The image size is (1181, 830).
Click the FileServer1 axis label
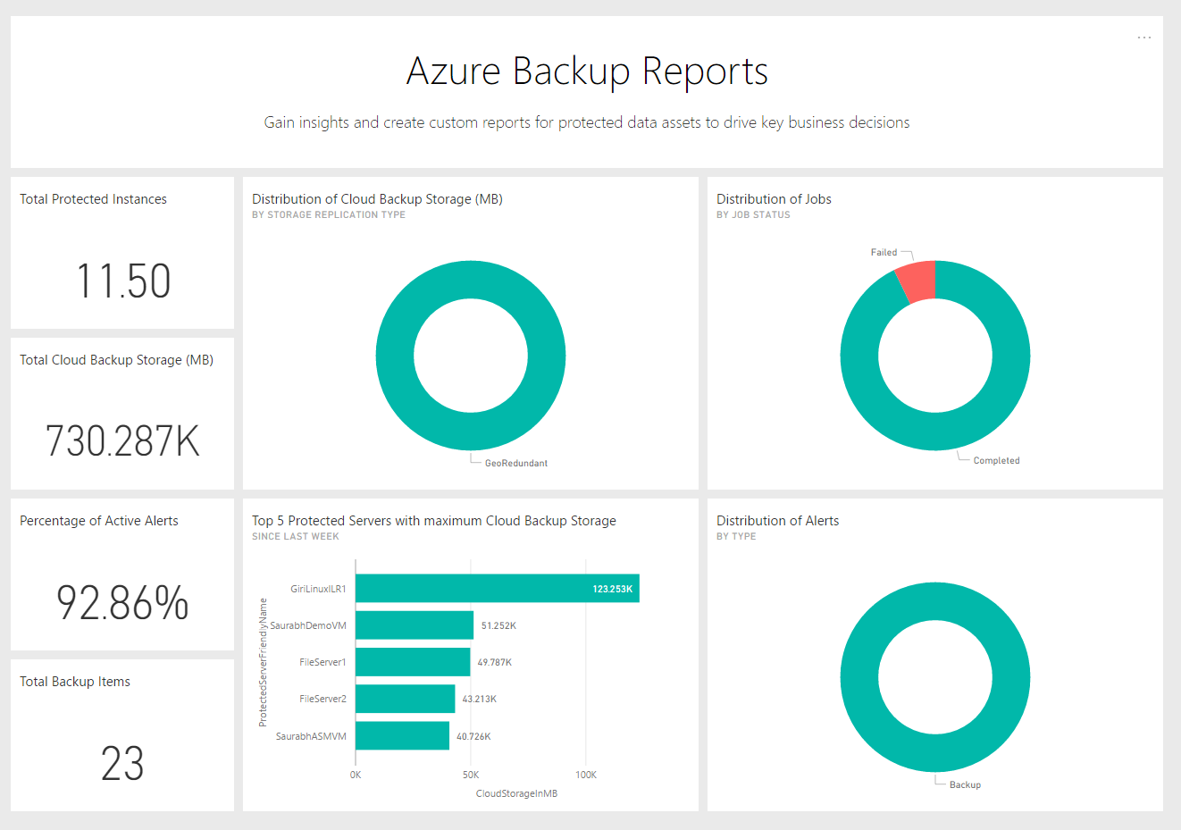point(322,662)
